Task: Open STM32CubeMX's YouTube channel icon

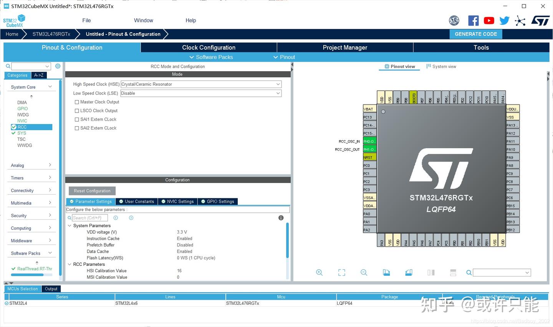Action: [488, 20]
